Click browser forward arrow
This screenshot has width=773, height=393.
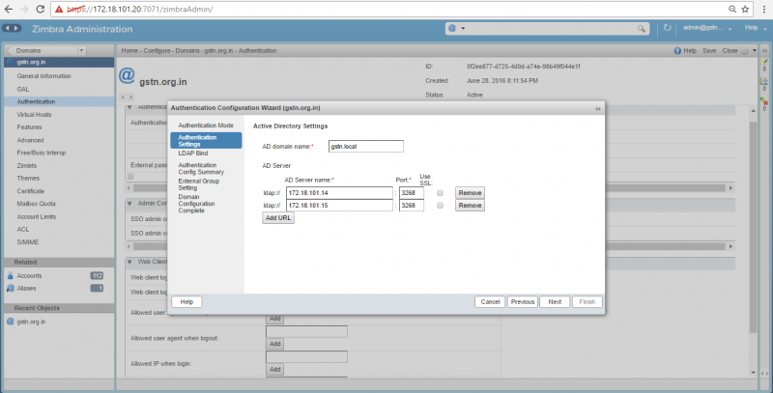pyautogui.click(x=24, y=9)
